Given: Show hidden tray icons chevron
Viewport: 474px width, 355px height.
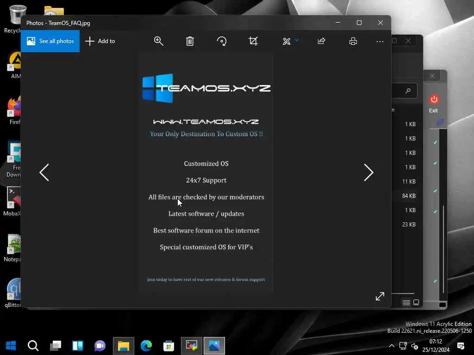Looking at the screenshot, I should [x=392, y=346].
